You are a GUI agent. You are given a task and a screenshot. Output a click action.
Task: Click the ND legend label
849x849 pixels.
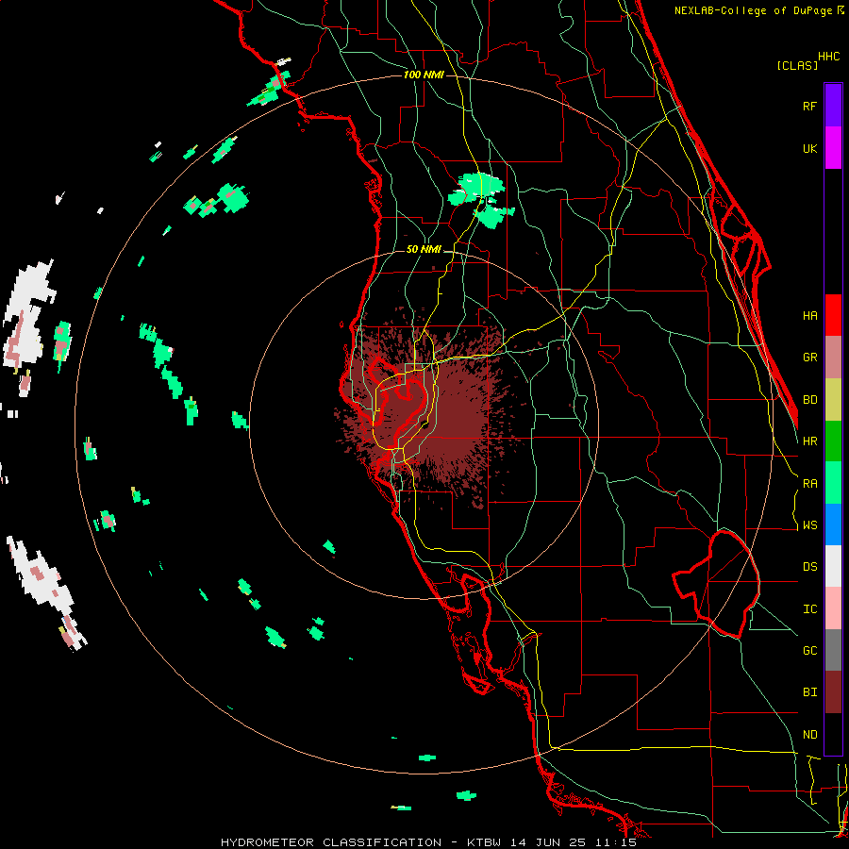809,734
